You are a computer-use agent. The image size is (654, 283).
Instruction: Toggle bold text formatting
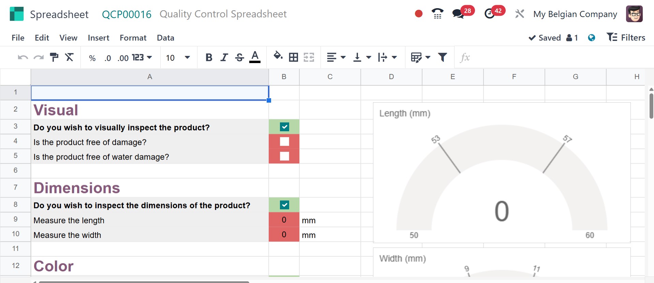209,57
